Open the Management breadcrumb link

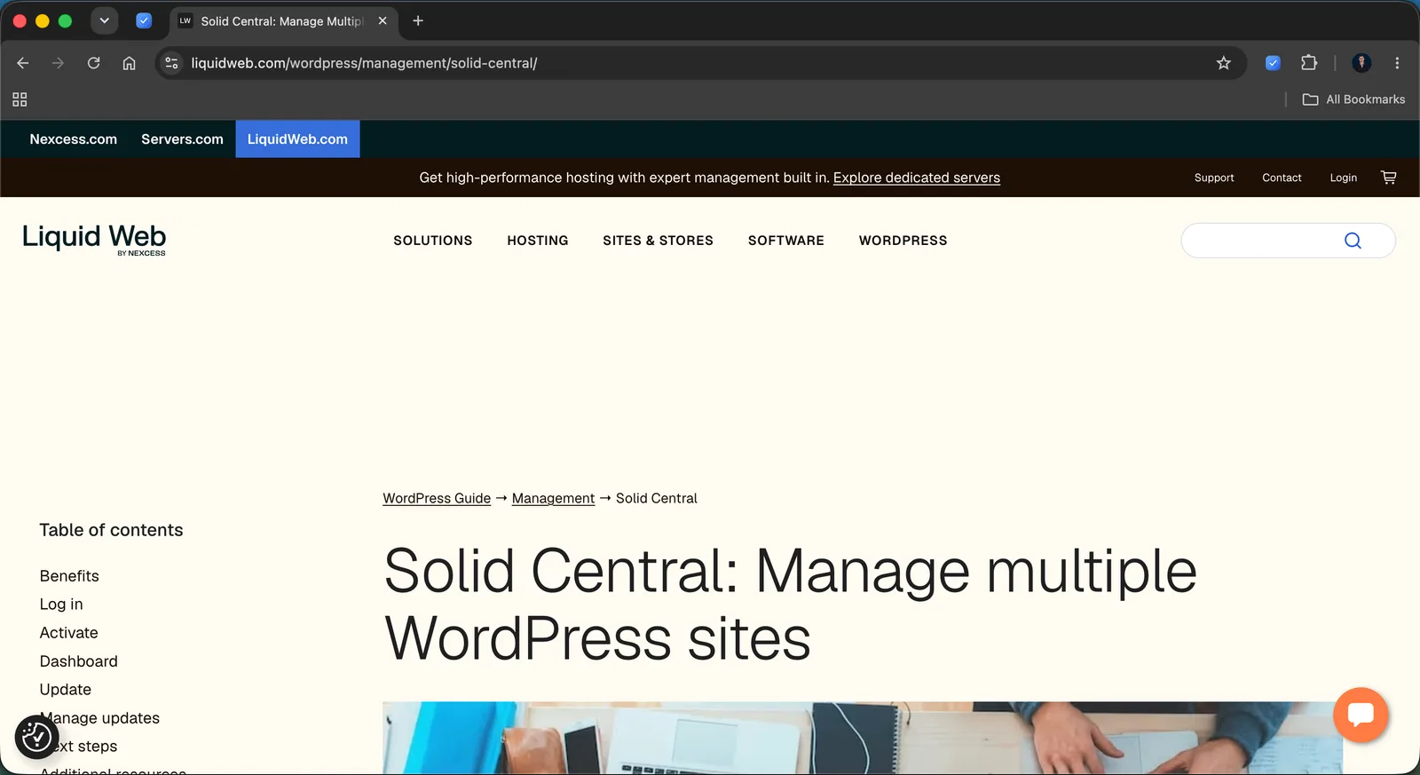tap(553, 498)
